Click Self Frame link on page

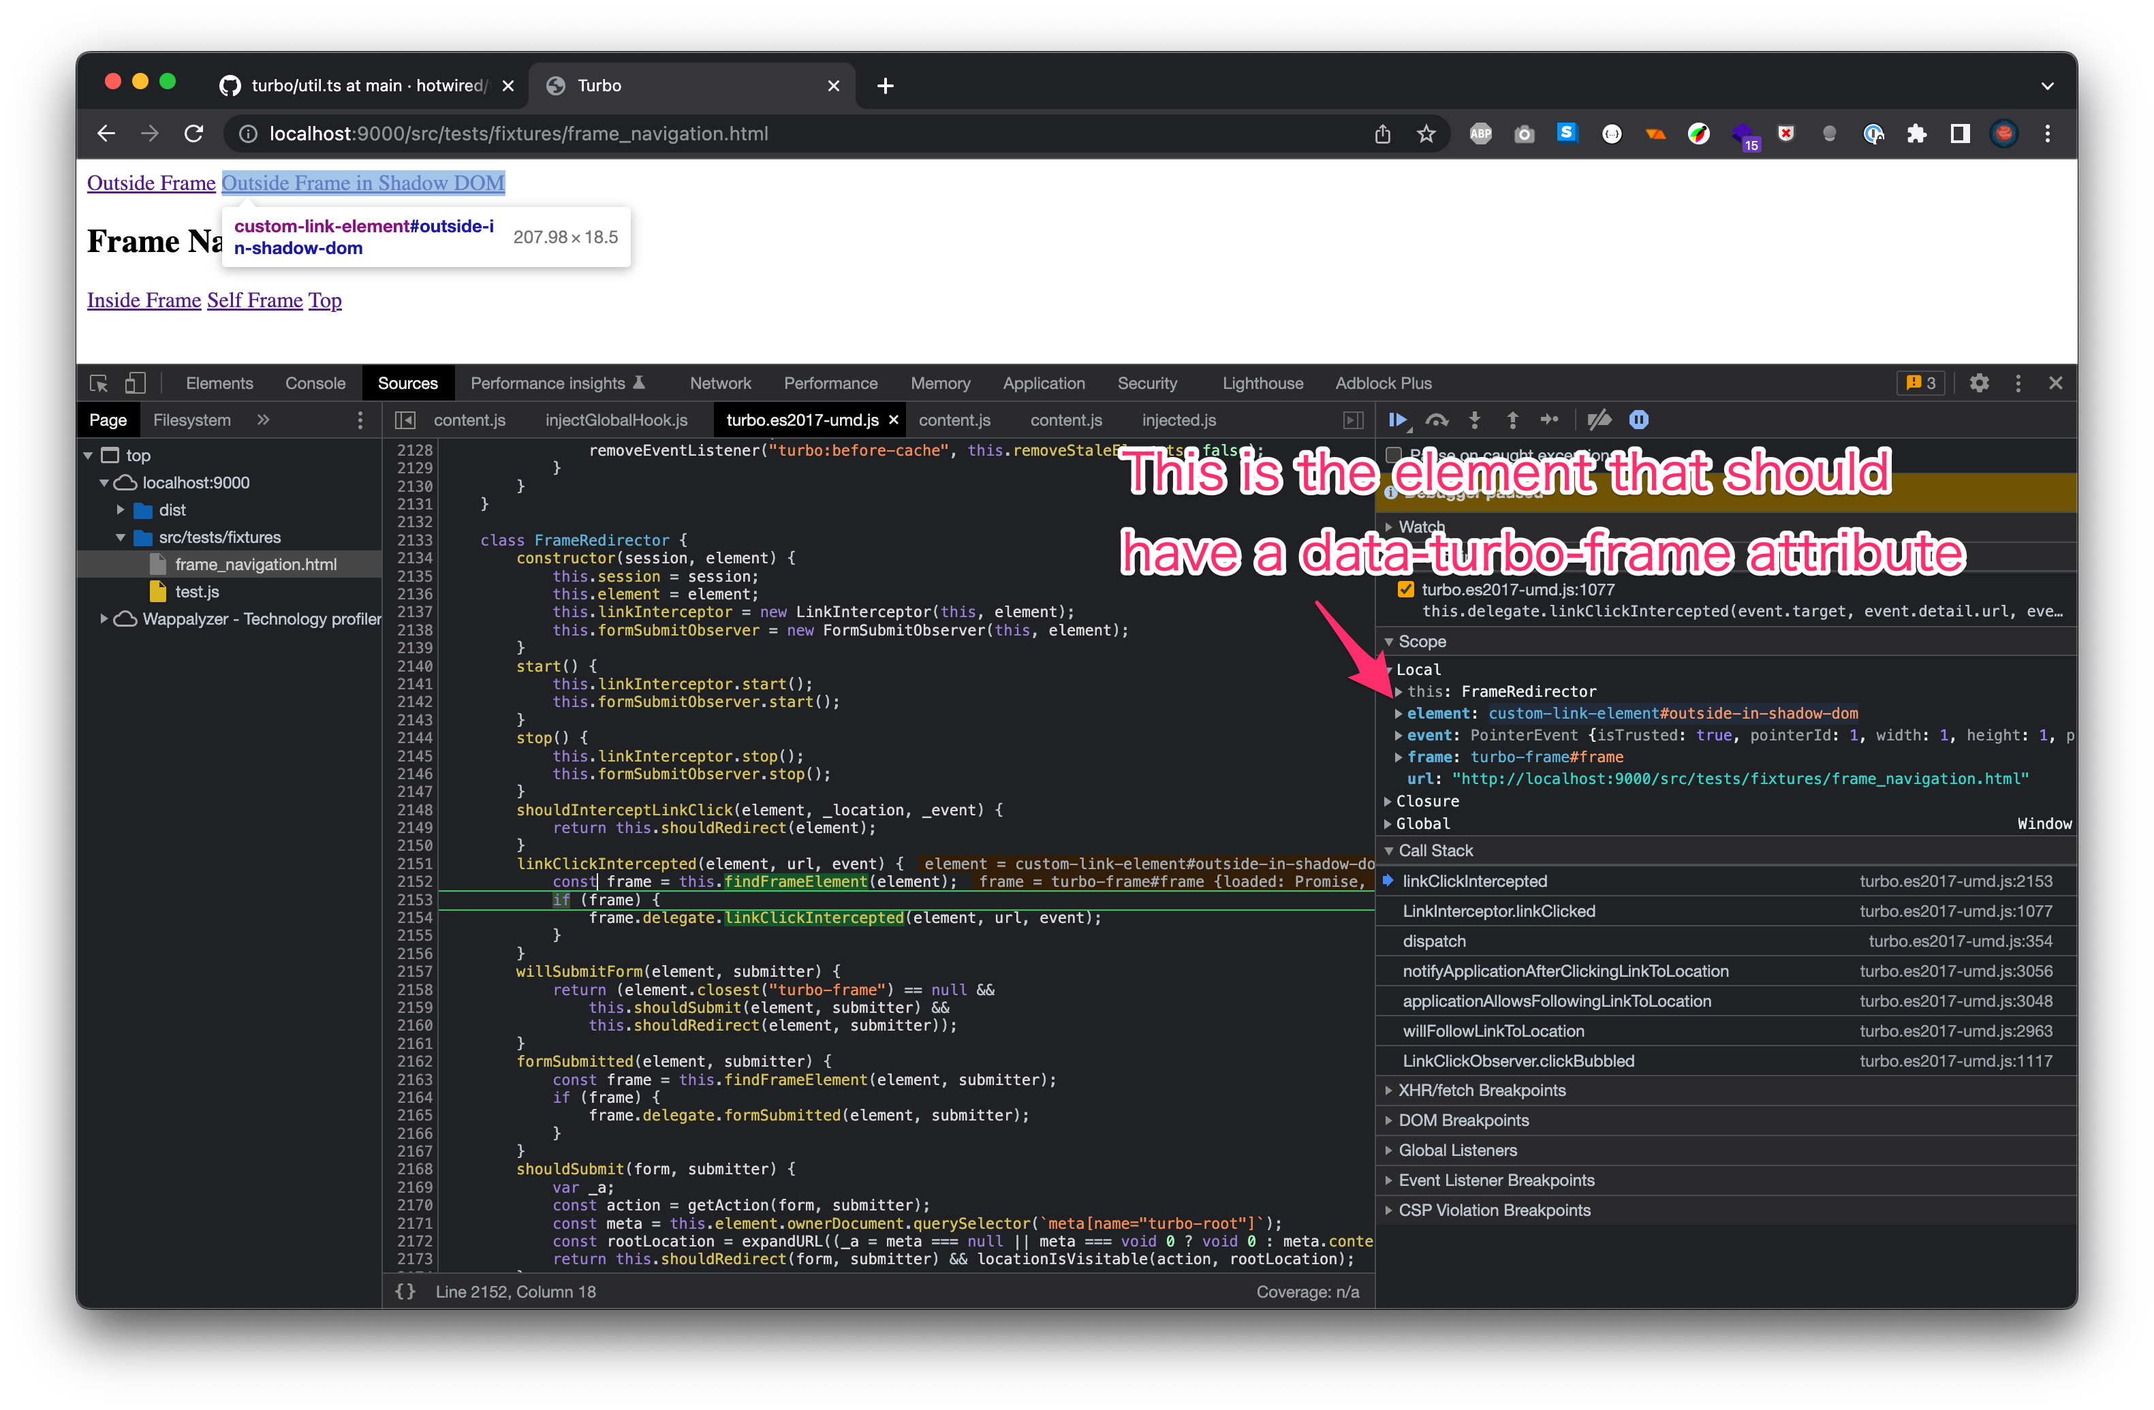pos(254,300)
